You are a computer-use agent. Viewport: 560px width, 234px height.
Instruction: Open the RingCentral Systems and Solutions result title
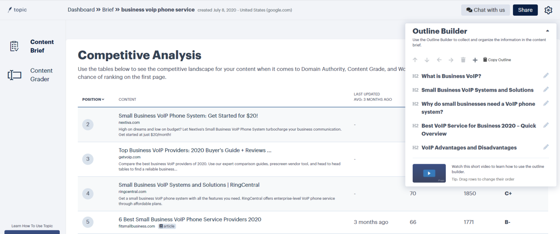coord(189,185)
